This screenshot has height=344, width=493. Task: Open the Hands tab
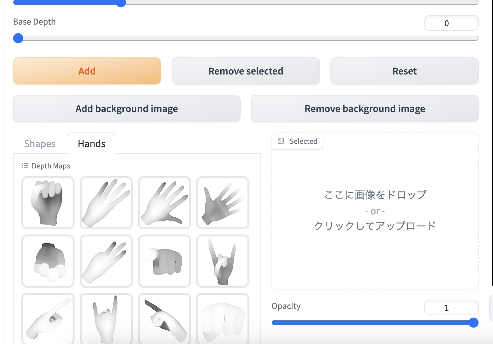pos(91,143)
